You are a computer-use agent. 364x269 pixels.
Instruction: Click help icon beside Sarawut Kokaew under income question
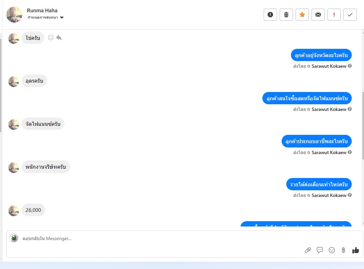(x=350, y=195)
